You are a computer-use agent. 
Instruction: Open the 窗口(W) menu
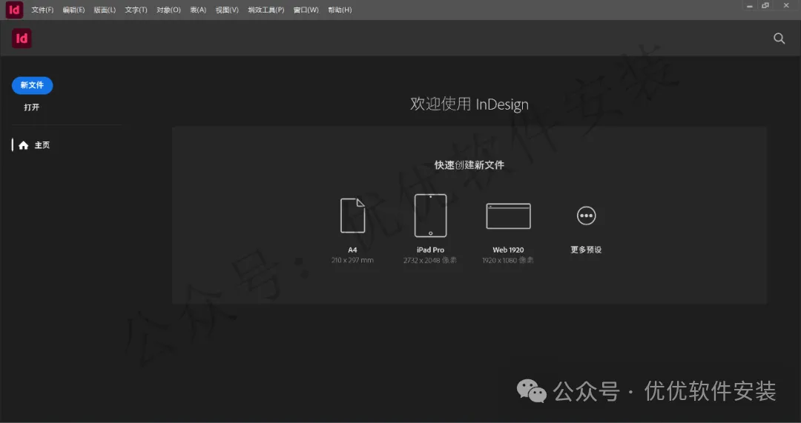(x=306, y=10)
